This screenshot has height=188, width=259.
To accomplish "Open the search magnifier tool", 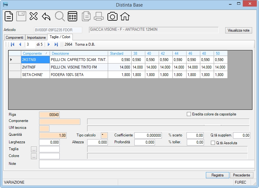I will point(60,16).
